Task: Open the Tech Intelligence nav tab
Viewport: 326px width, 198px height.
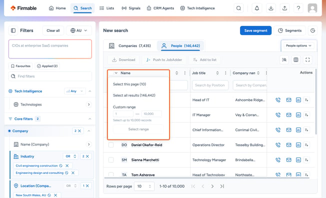Action: 197,8
